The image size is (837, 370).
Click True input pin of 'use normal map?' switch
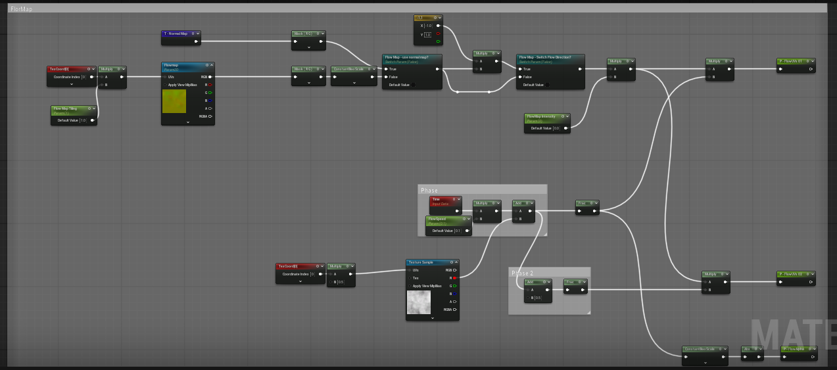click(x=386, y=69)
